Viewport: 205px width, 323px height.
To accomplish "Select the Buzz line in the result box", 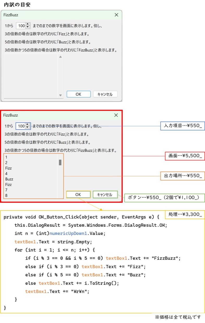I will 9,179.
